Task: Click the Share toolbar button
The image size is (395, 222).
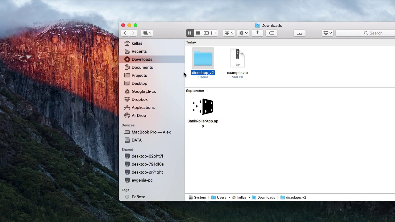Action: [257, 33]
